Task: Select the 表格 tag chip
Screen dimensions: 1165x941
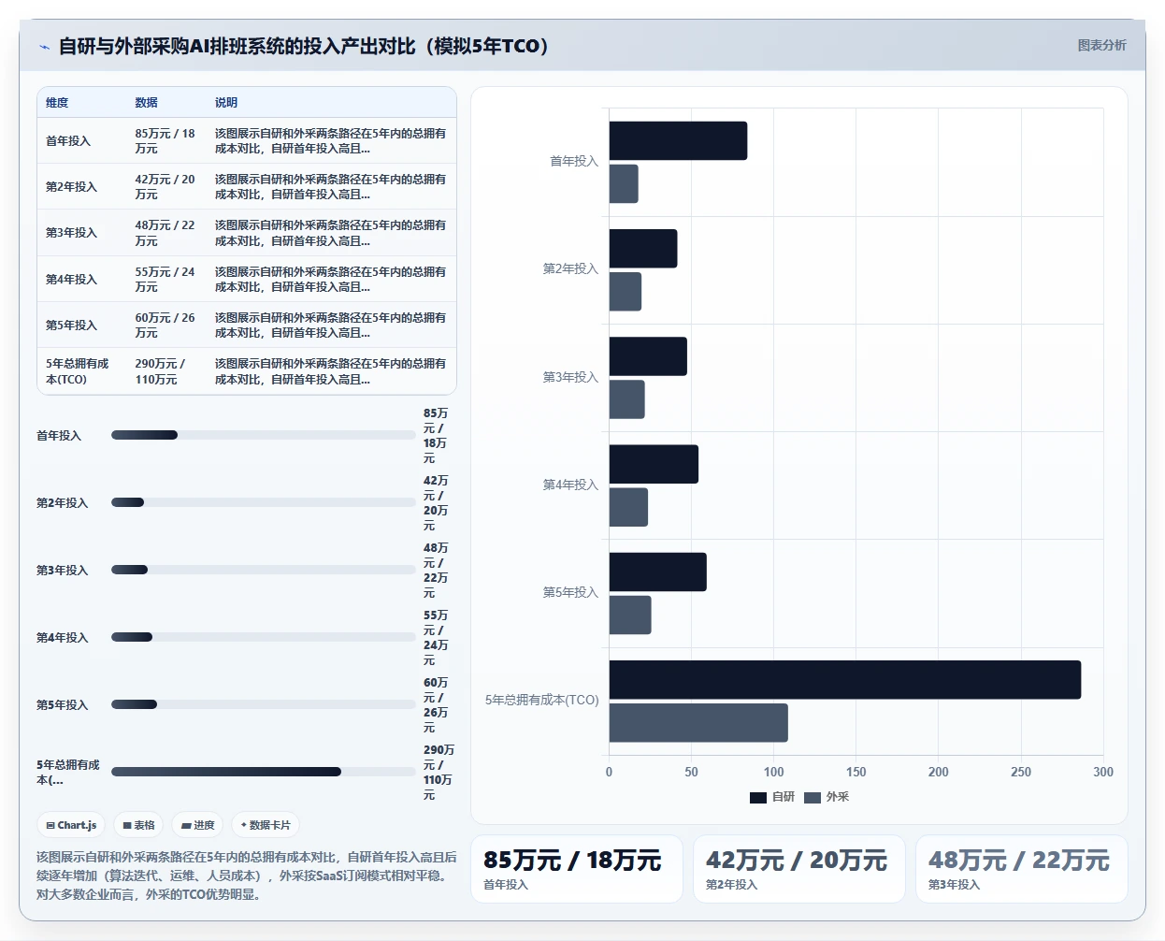Action: (x=139, y=825)
